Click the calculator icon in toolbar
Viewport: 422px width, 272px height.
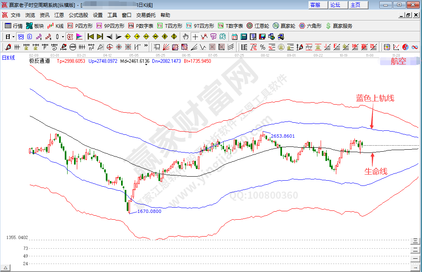tap(244, 37)
